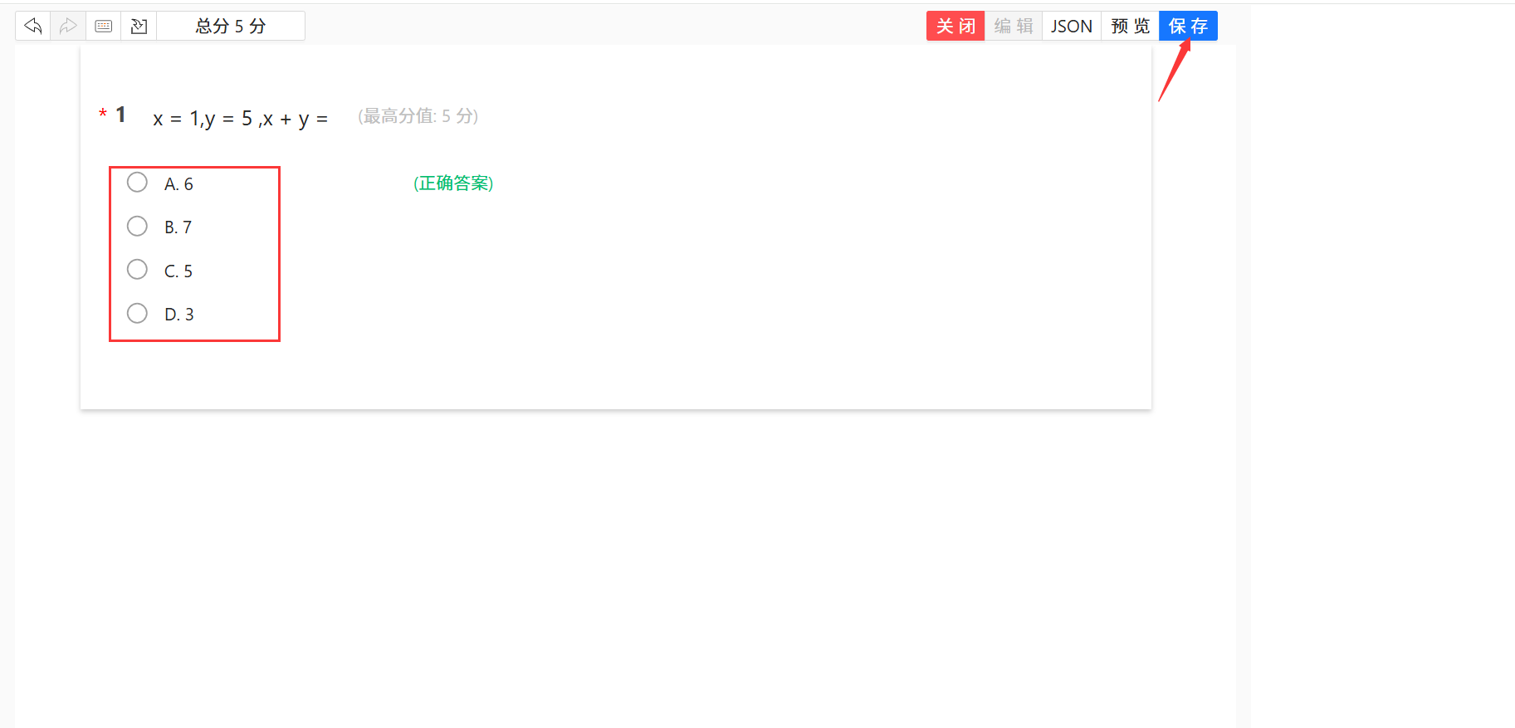Click the import arrow-into-box icon

point(139,26)
